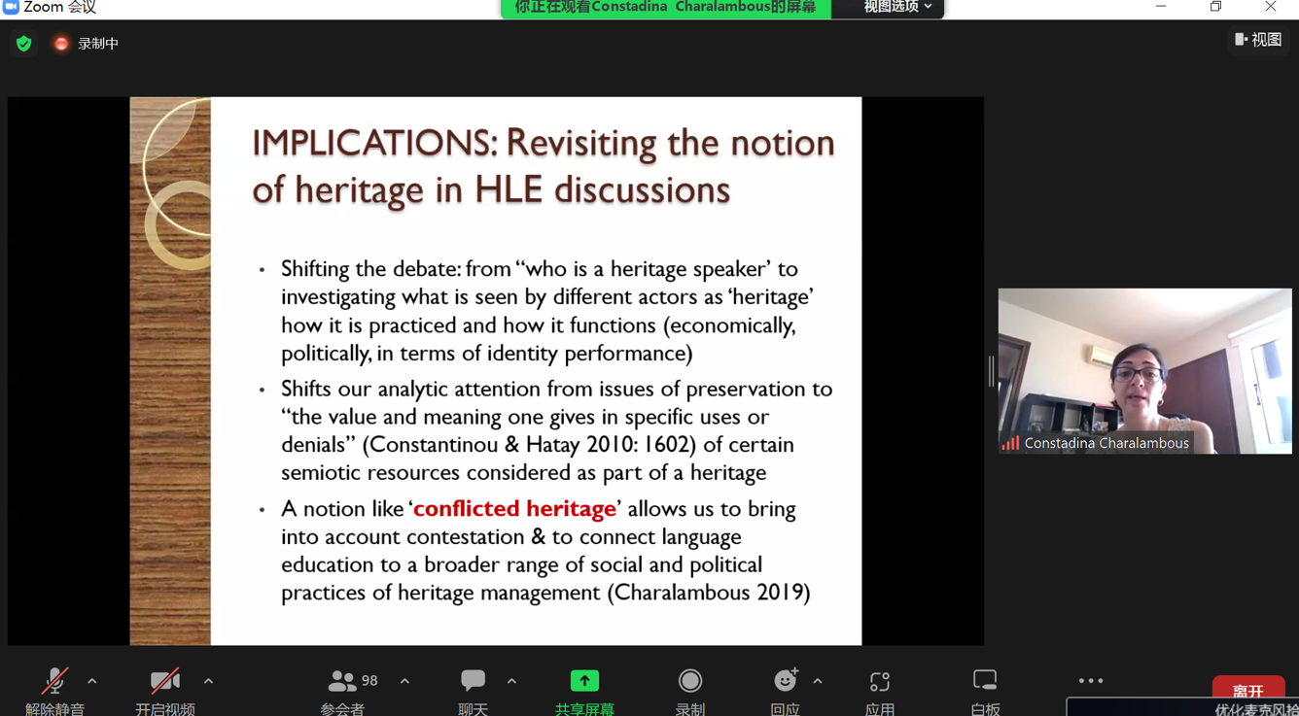
Task: Open the Apps icon
Action: pyautogui.click(x=879, y=682)
